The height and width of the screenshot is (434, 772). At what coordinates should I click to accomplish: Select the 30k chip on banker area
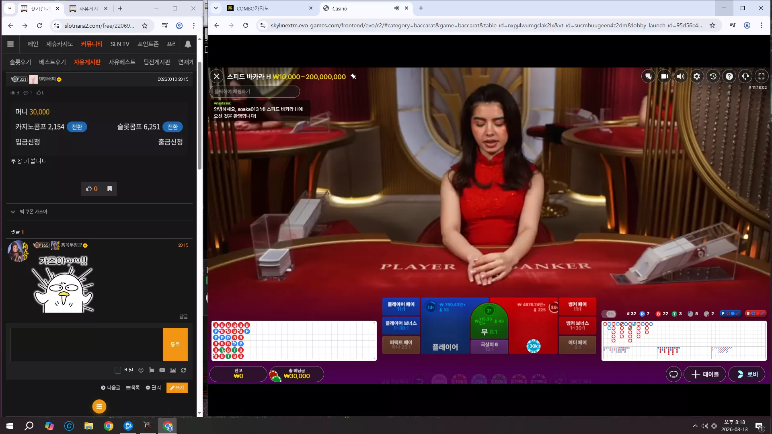click(534, 346)
